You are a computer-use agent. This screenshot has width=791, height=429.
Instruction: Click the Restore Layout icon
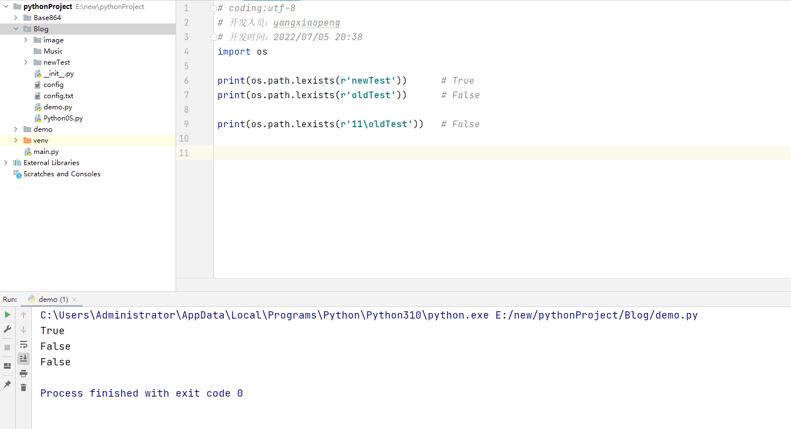(x=7, y=366)
